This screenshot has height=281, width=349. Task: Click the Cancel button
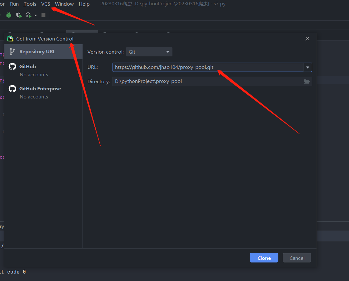click(x=297, y=258)
